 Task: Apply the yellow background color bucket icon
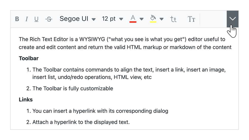point(153,19)
